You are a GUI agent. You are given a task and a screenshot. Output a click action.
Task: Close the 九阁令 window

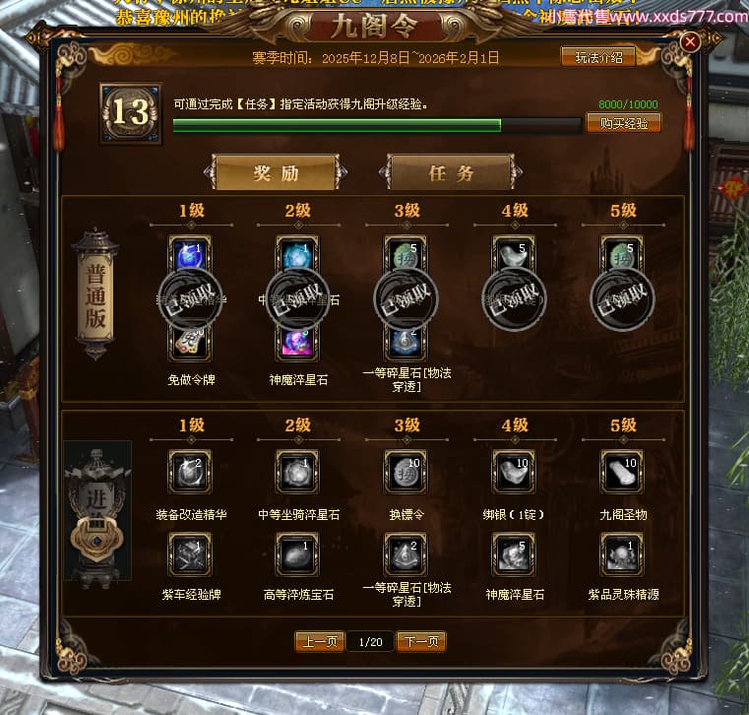coord(690,42)
